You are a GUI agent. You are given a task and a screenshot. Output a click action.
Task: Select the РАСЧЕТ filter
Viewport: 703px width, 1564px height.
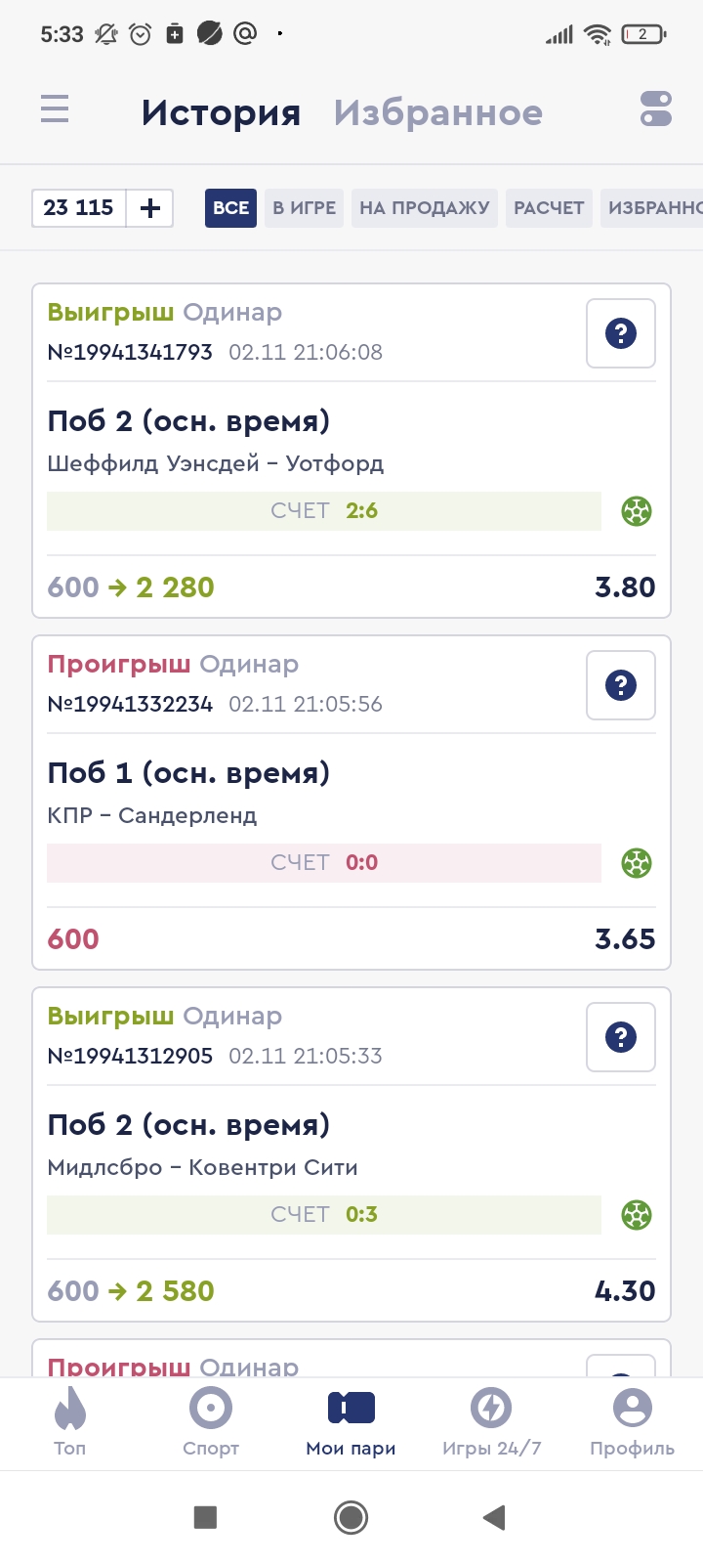tap(549, 208)
